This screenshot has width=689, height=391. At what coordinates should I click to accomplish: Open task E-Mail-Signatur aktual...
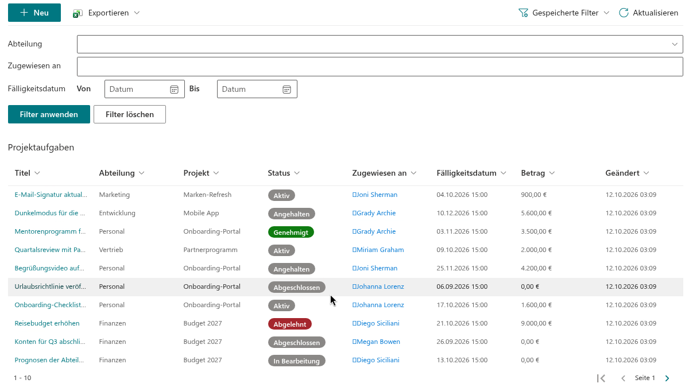coord(51,195)
